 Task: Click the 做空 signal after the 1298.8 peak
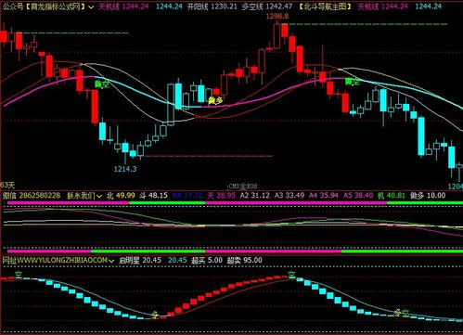(353, 82)
